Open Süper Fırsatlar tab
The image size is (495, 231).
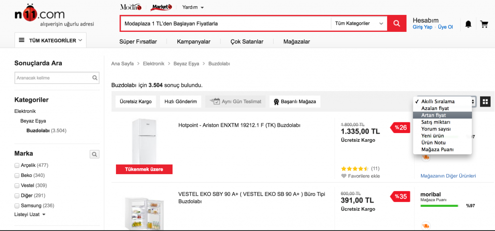138,41
